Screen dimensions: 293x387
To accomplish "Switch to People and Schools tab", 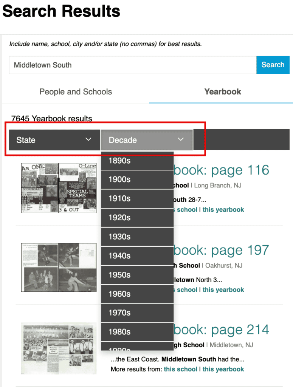I will [x=76, y=92].
